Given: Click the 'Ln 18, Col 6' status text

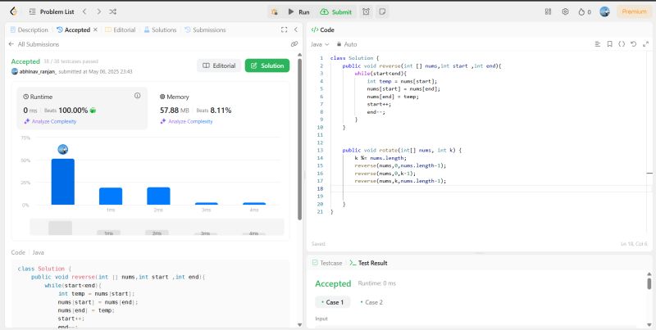Looking at the screenshot, I should (634, 243).
